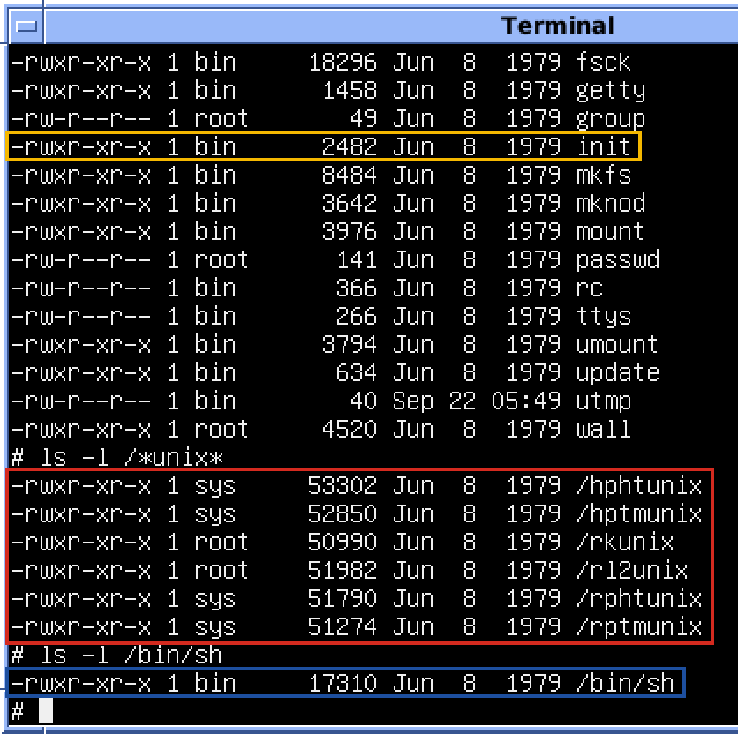Select the /rl2unix kernel row
Screen dimensions: 738x734
[350, 571]
